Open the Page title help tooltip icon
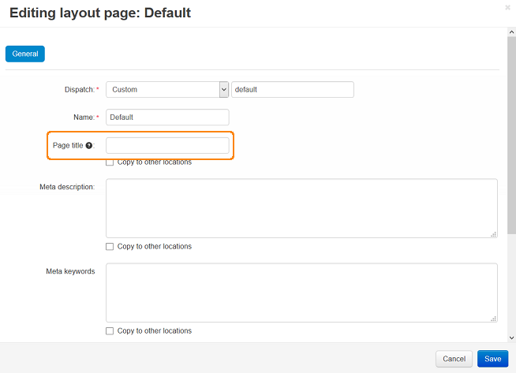516x373 pixels. coord(89,145)
